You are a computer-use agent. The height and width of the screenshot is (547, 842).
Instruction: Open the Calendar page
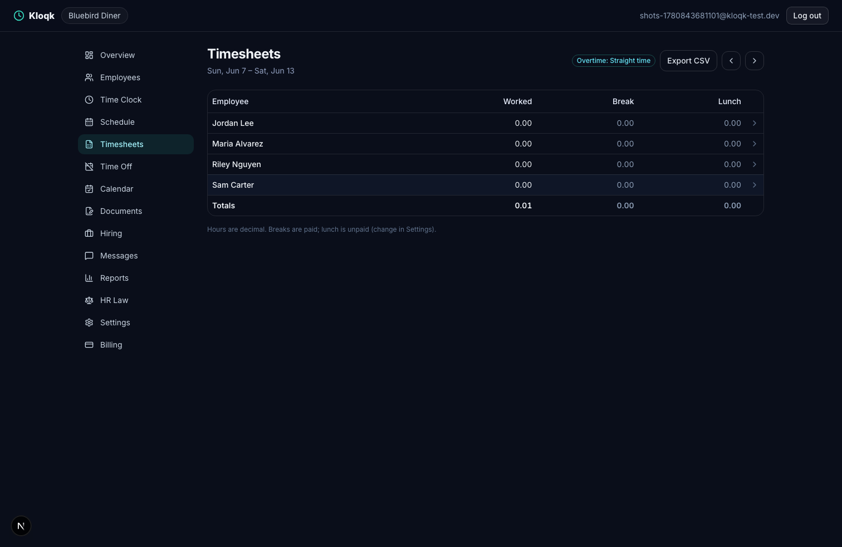[136, 189]
